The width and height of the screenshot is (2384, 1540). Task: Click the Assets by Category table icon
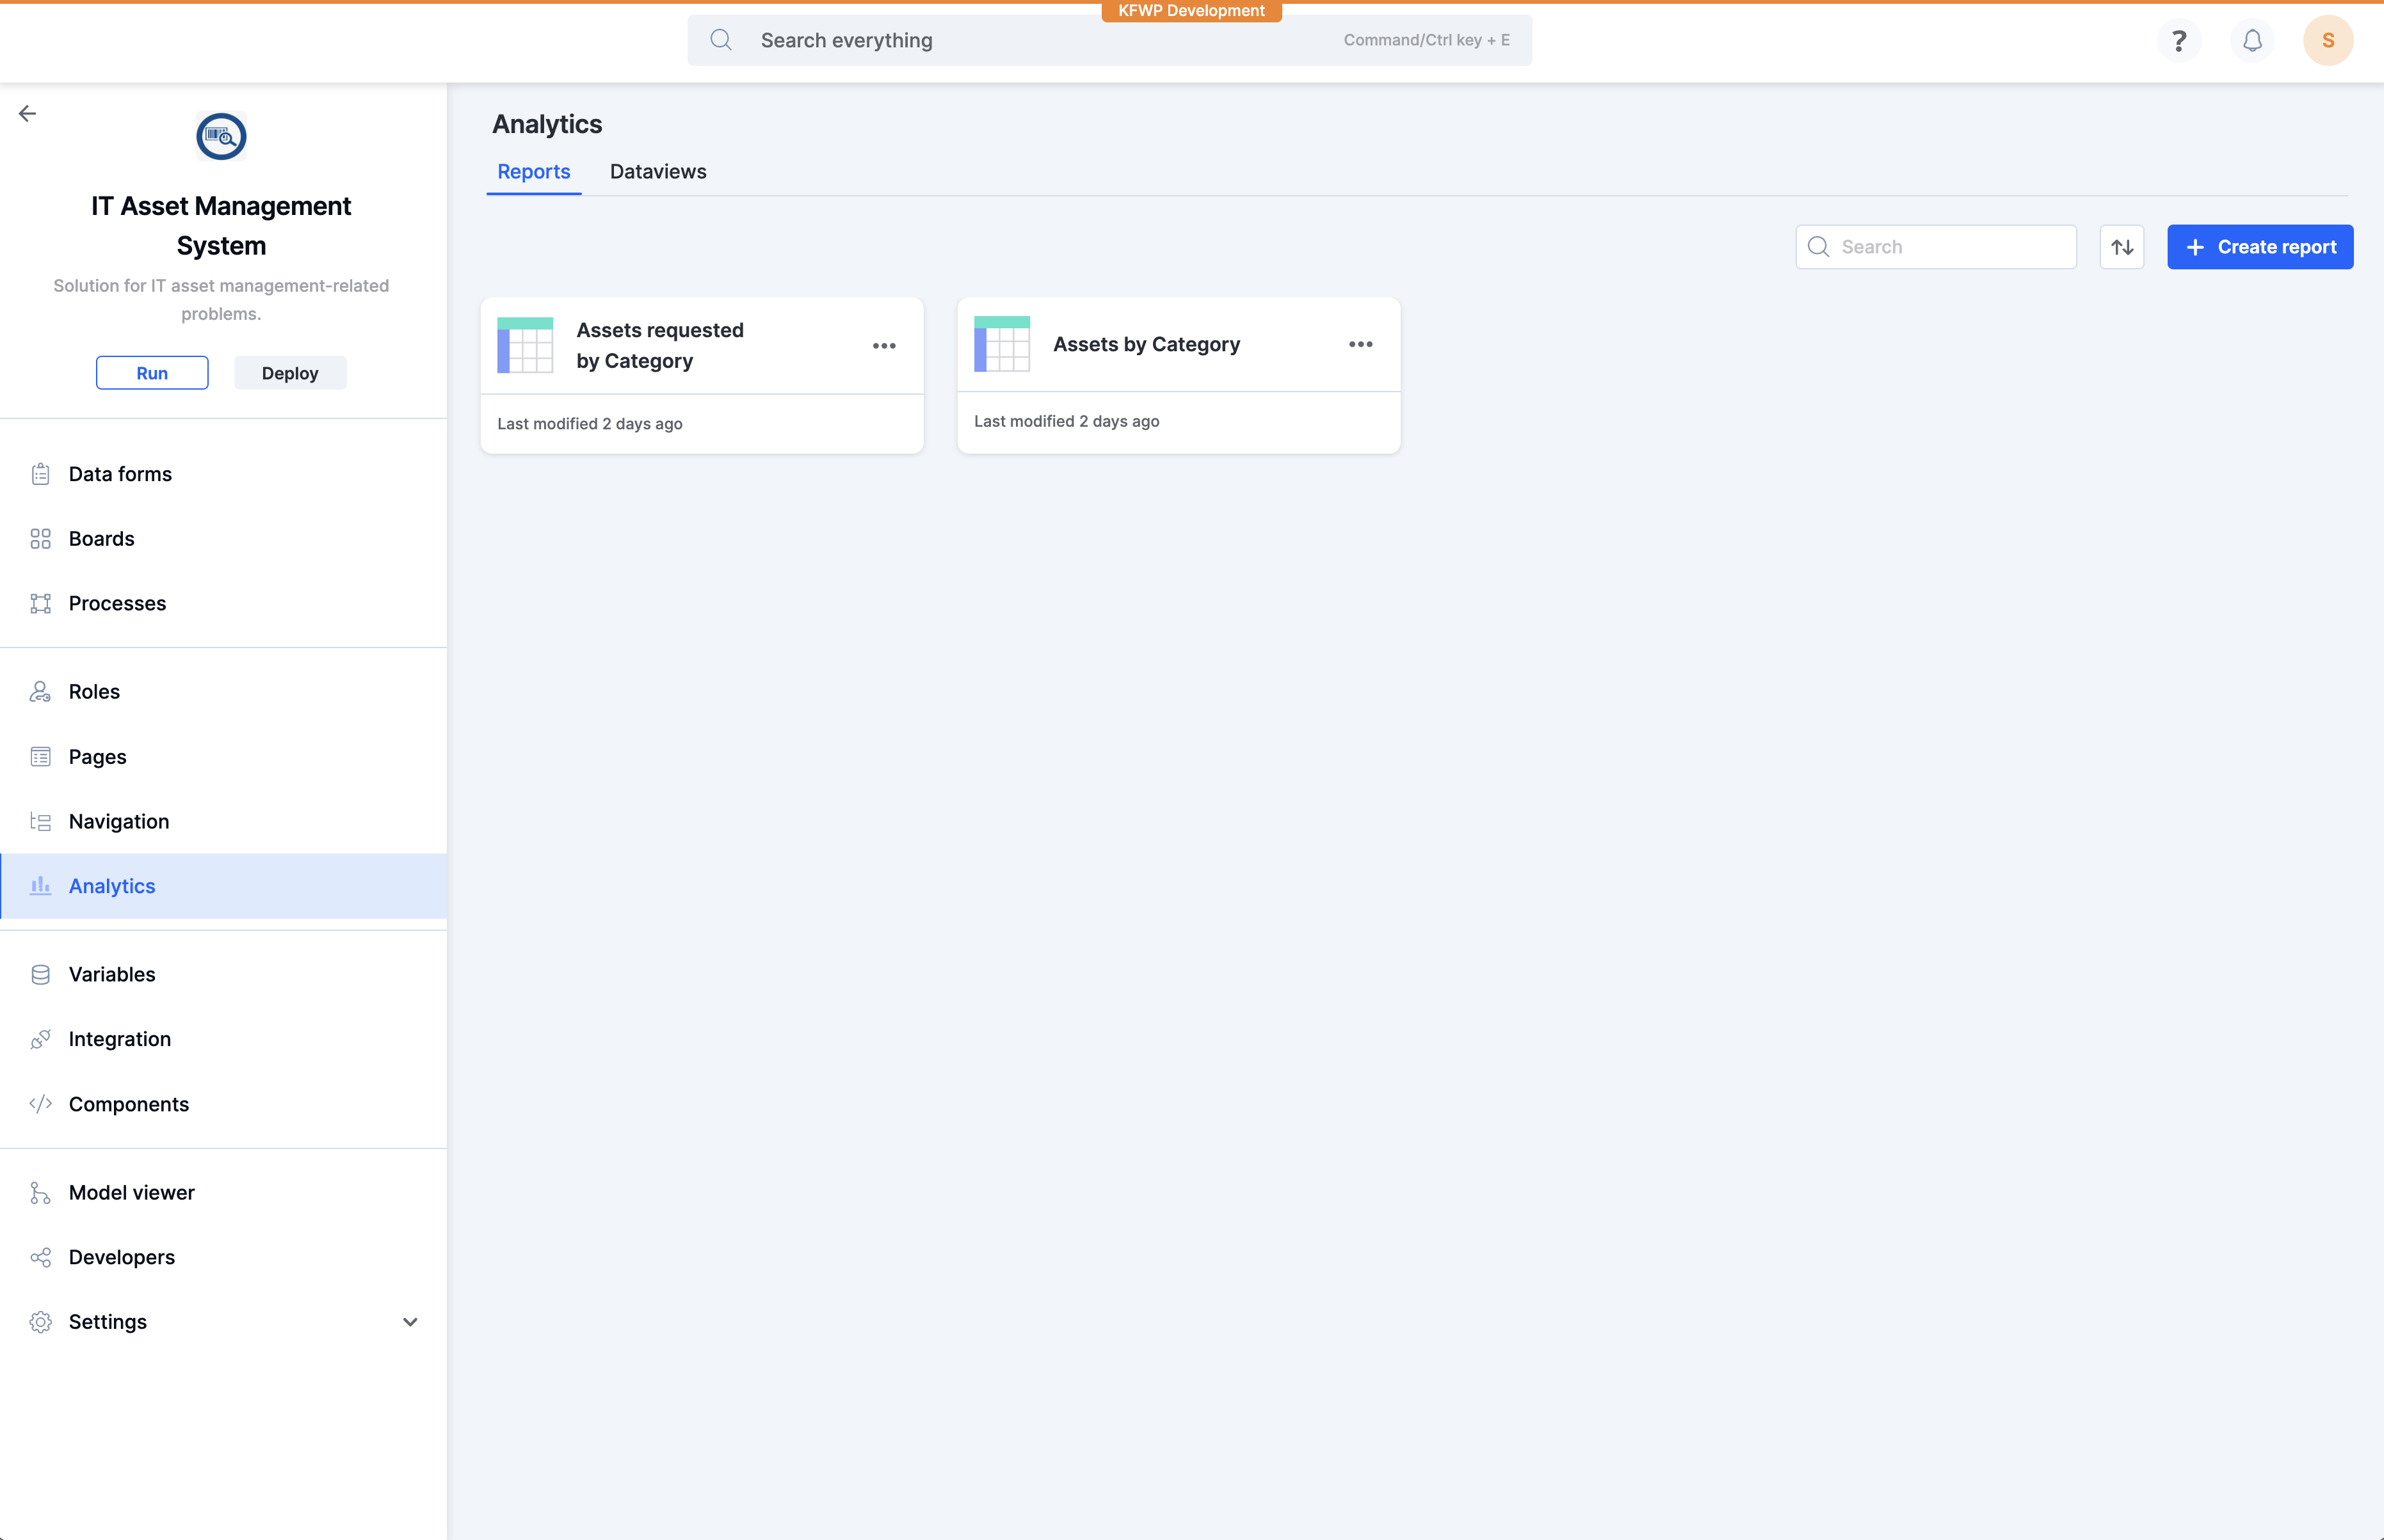(x=1001, y=344)
